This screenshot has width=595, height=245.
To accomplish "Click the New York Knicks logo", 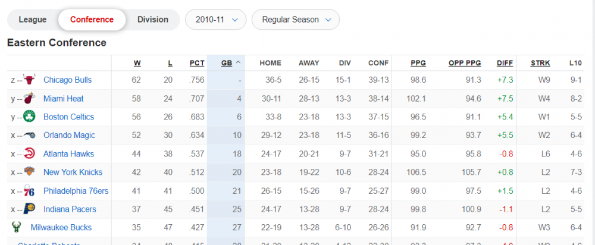I will tap(30, 172).
